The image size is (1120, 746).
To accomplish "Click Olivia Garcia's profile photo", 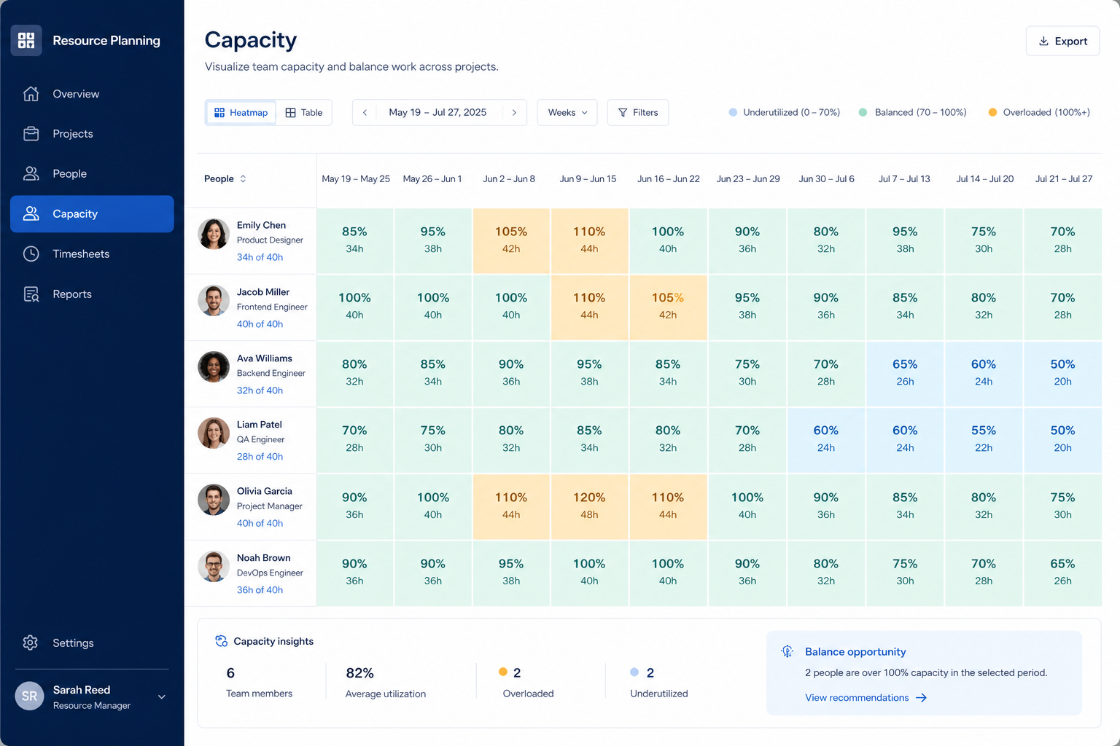I will [x=214, y=500].
